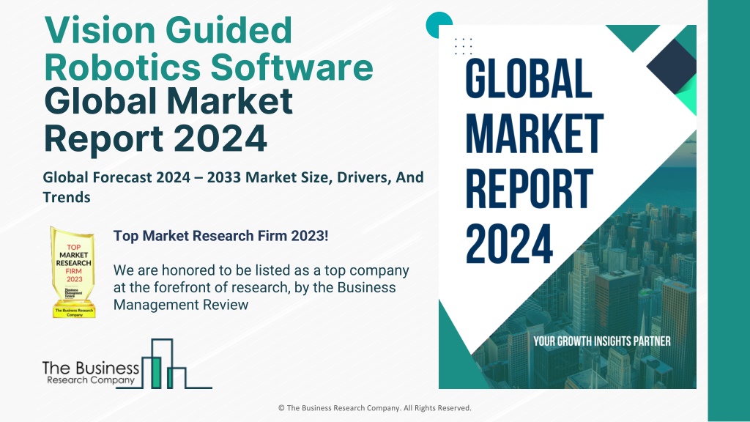Click 'Top Market Research Firm 2023!' heading
The width and height of the screenshot is (750, 422).
[220, 236]
